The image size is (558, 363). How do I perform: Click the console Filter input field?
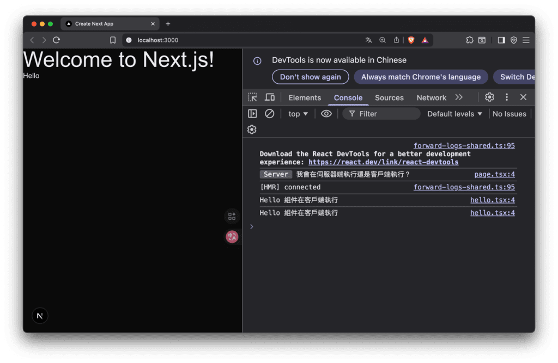point(387,114)
